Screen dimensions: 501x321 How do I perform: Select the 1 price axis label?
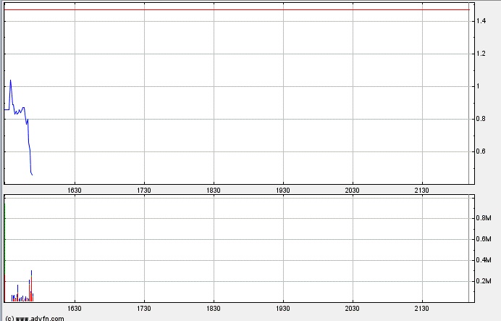click(478, 87)
